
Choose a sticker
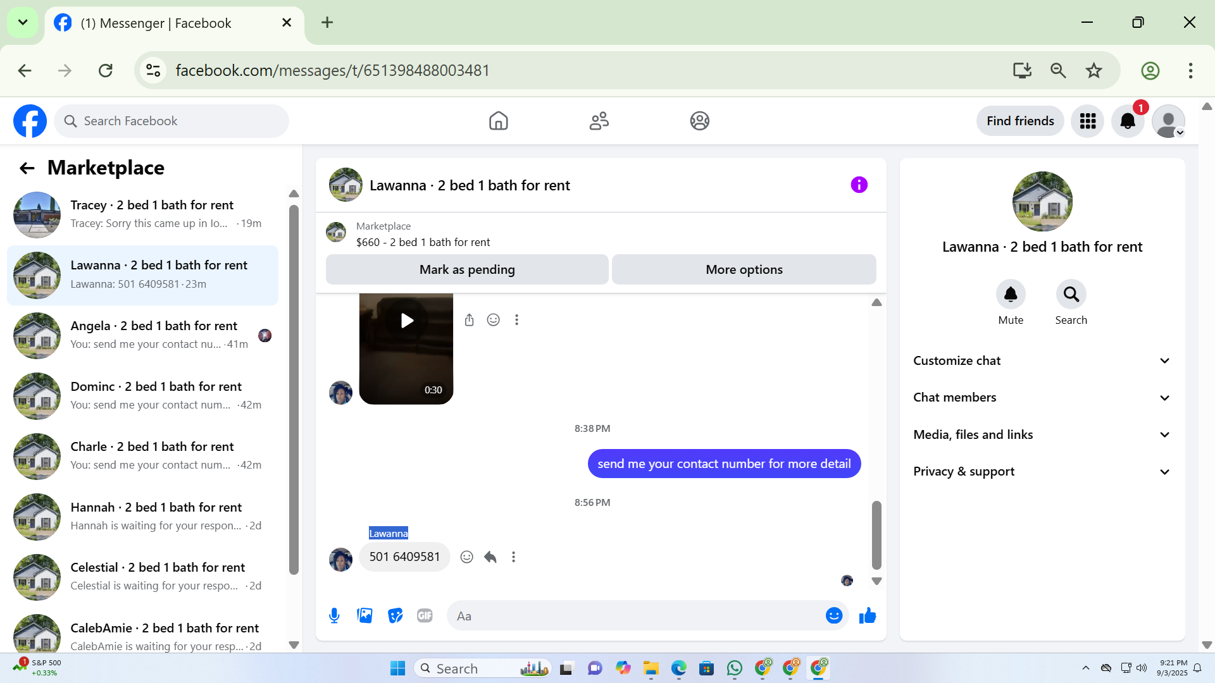tap(395, 615)
